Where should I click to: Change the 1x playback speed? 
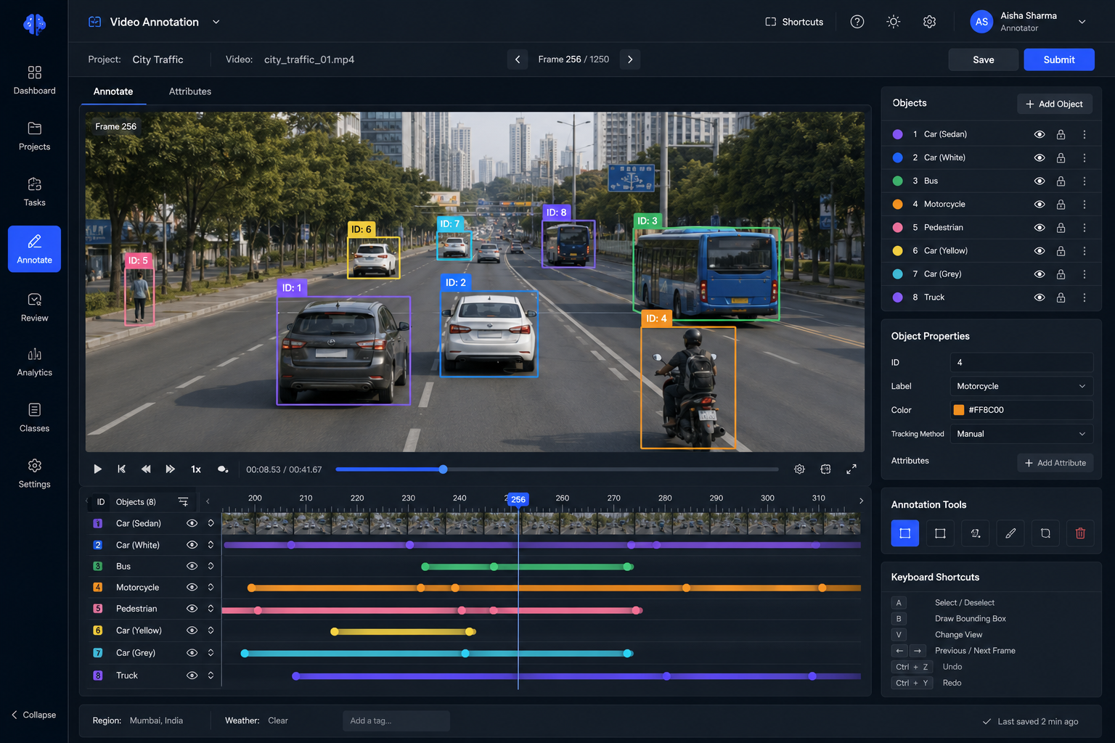tap(196, 469)
